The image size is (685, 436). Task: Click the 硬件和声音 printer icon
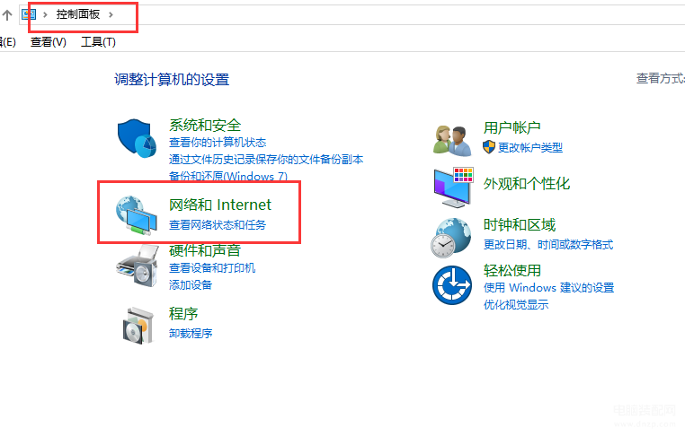(138, 266)
